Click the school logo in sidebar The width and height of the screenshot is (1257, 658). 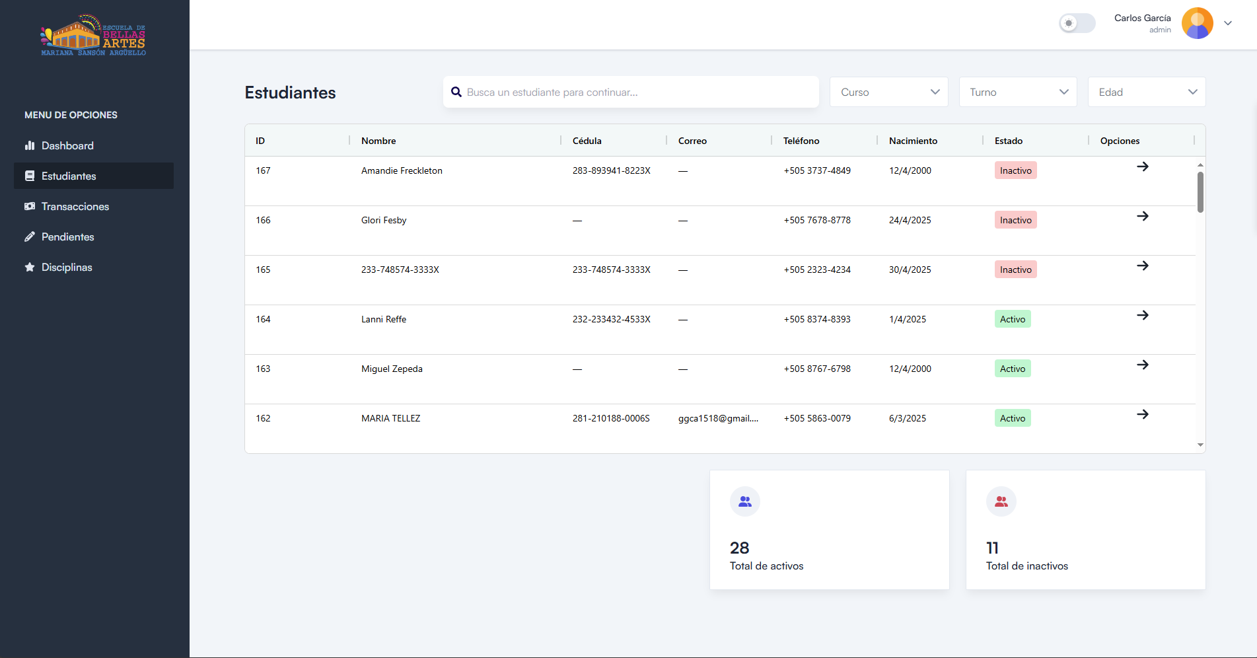(93, 35)
